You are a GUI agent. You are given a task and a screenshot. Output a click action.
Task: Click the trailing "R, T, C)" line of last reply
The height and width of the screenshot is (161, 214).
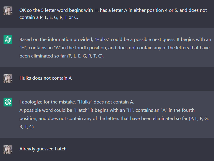pyautogui.click(x=27, y=127)
